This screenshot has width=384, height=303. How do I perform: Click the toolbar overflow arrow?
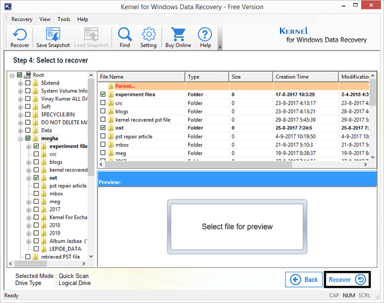(220, 47)
